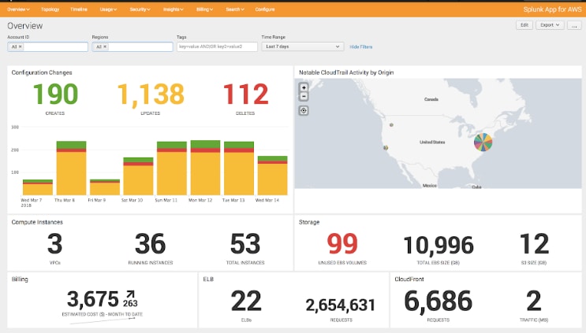Go to the Timeline page
Viewport: 586px width, 333px height.
(79, 9)
